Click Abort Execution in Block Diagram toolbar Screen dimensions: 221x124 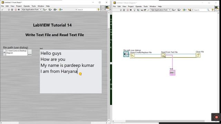[x=127, y=10]
